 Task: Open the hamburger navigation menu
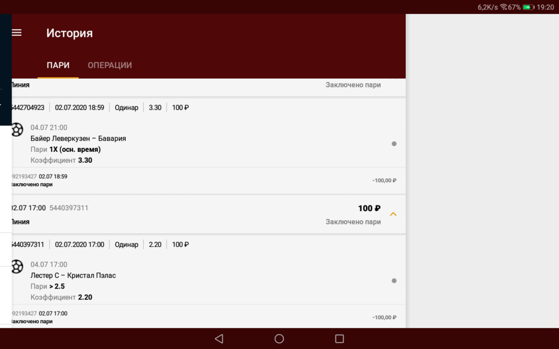(x=16, y=33)
